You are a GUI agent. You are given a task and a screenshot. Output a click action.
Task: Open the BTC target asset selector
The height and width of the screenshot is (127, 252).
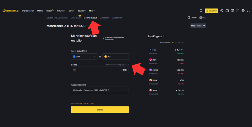click(116, 57)
